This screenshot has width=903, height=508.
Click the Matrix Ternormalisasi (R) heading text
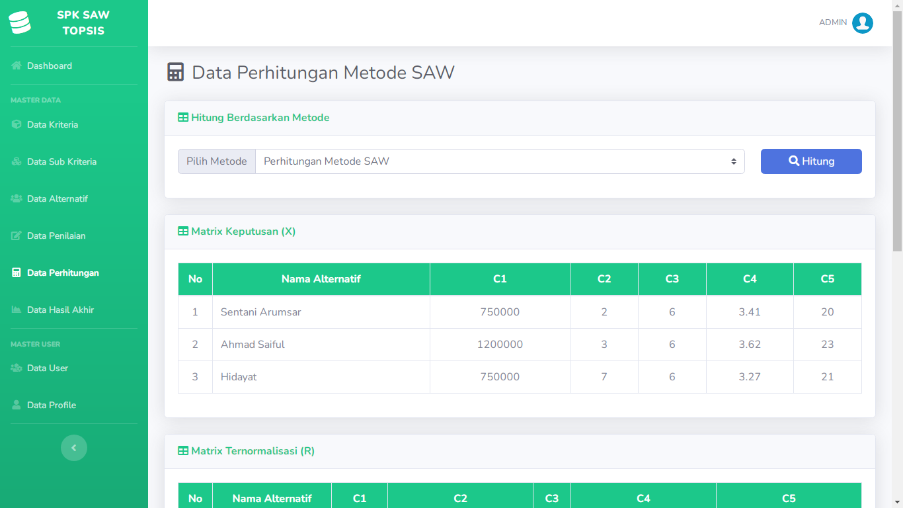253,451
